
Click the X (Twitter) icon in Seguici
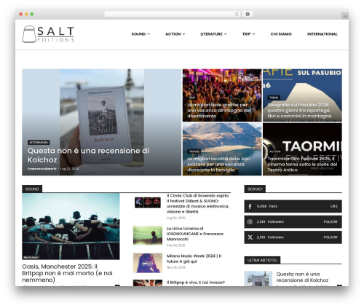tap(250, 237)
